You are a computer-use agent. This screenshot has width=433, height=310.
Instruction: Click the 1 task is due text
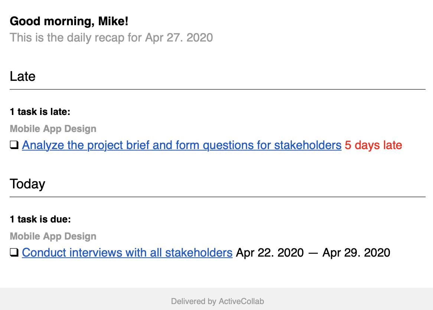click(x=40, y=219)
